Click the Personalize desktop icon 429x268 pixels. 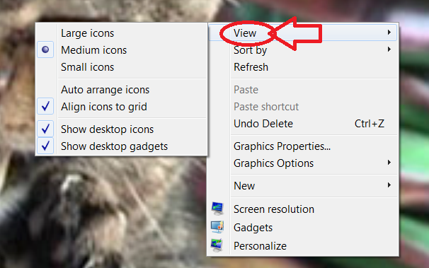(x=217, y=245)
